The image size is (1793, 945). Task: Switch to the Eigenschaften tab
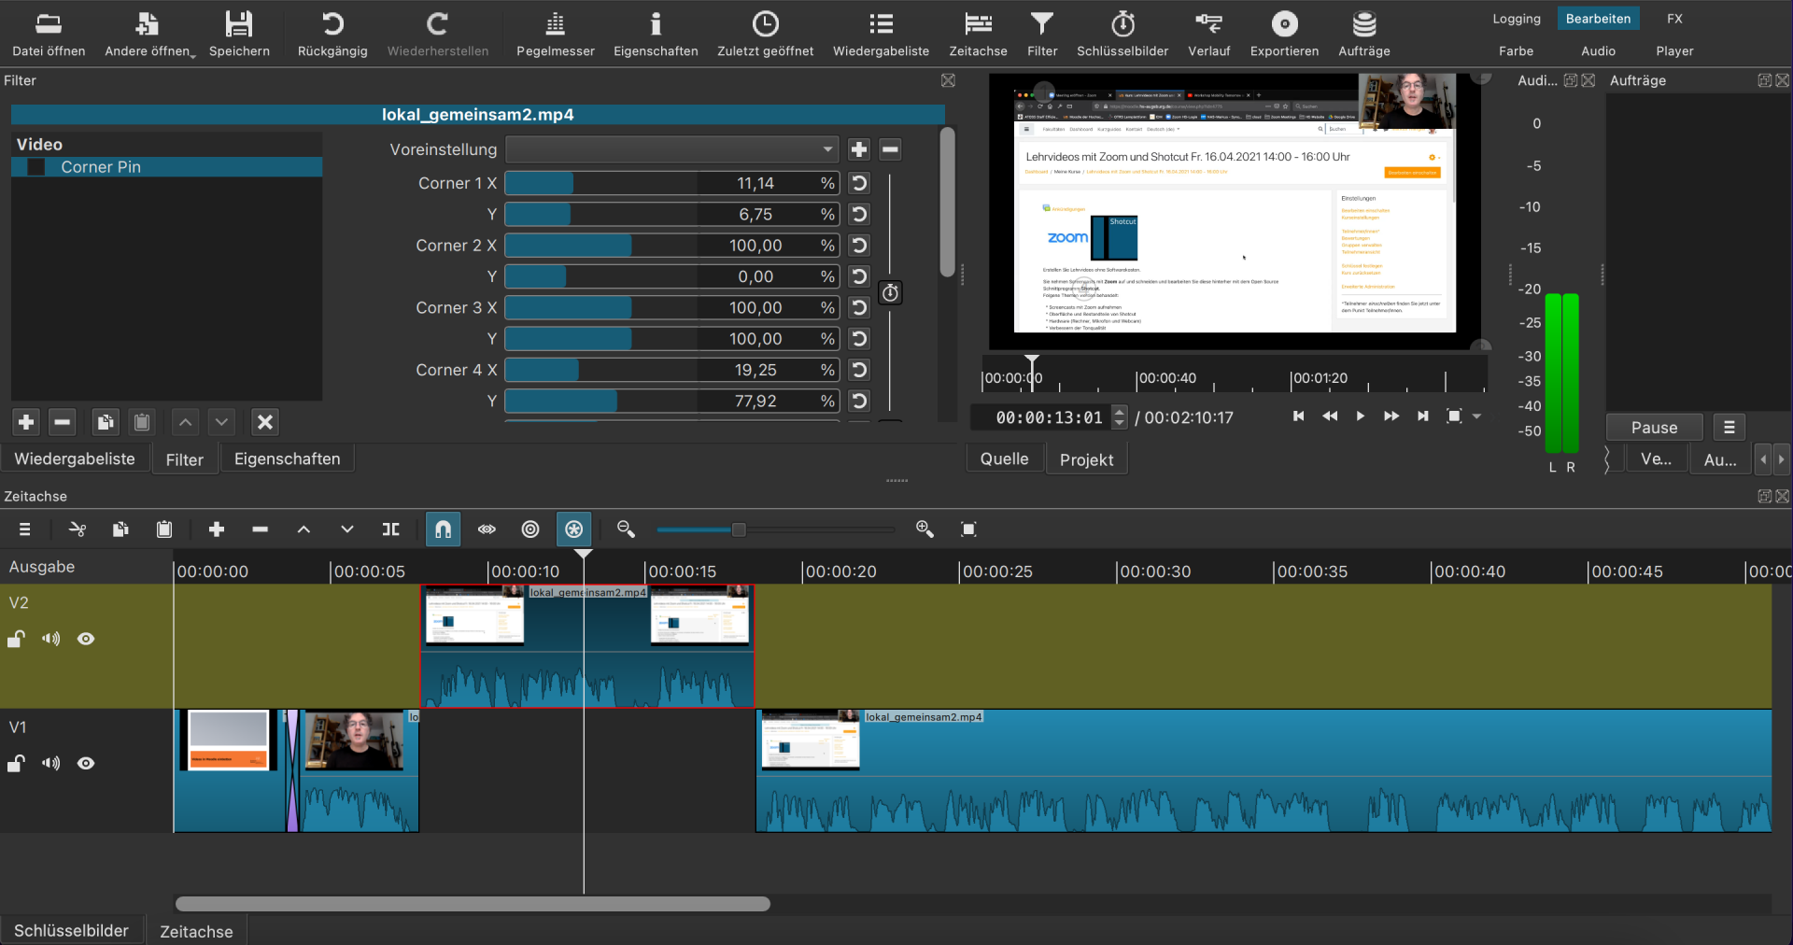click(287, 458)
